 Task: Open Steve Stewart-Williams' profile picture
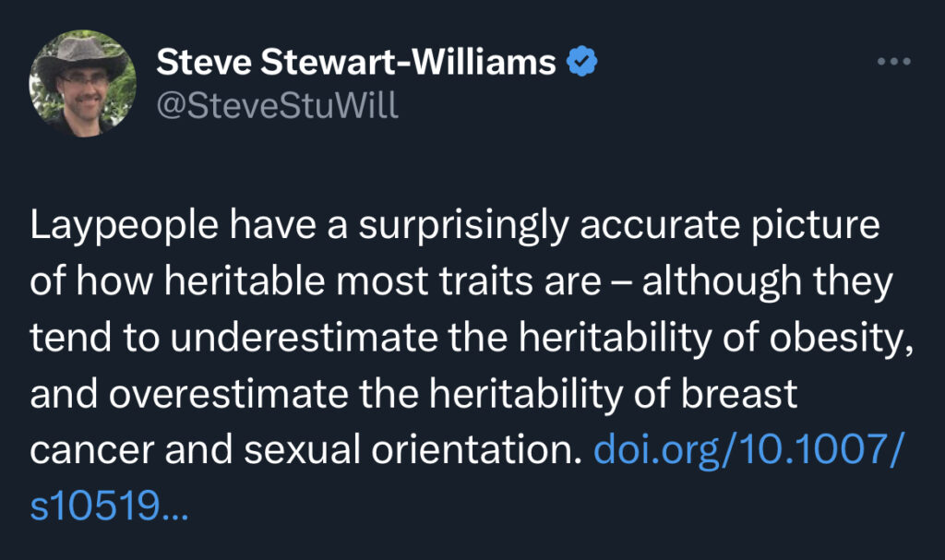(82, 84)
